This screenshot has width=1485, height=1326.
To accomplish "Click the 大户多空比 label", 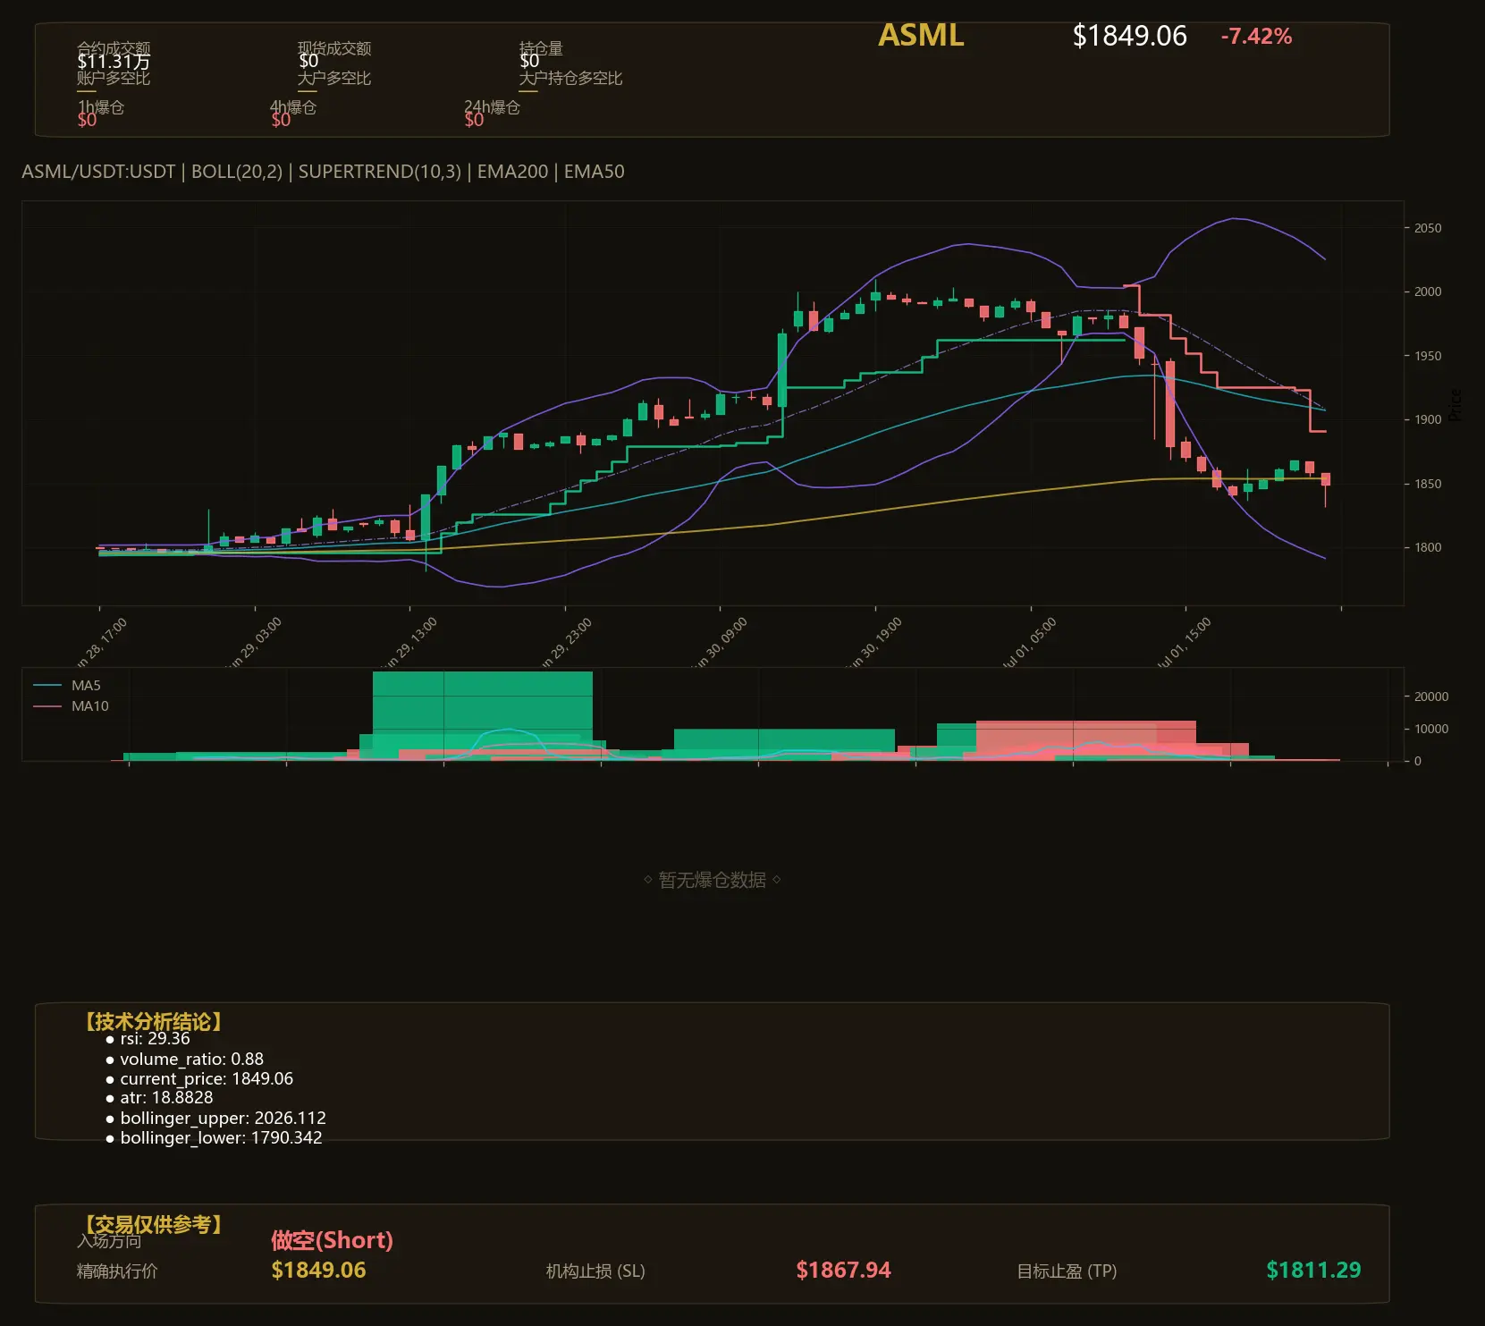I will click(x=334, y=78).
